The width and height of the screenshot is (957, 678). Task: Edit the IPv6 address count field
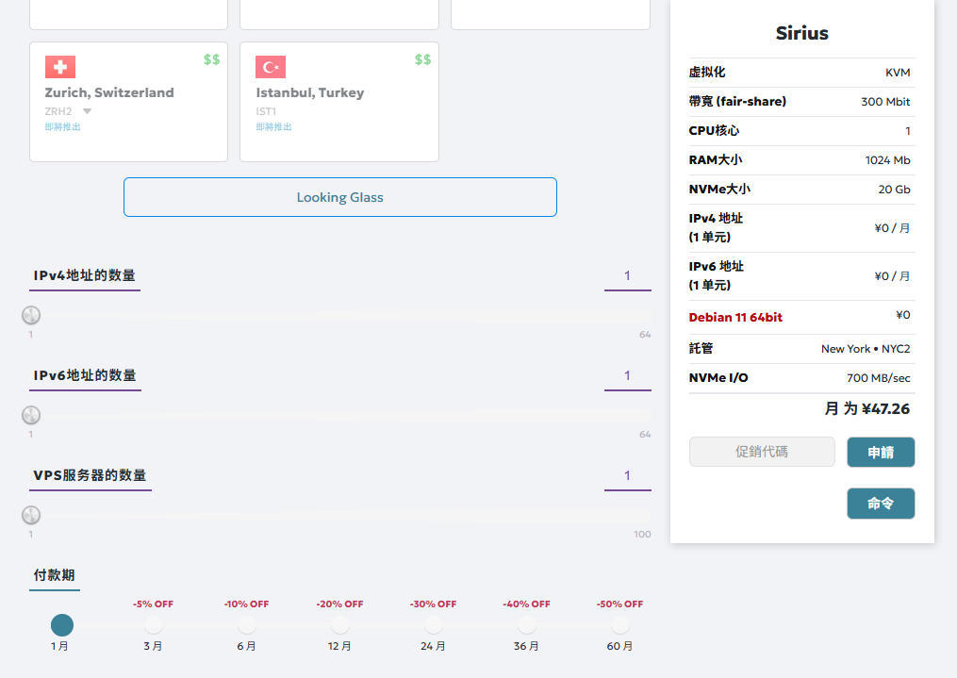point(627,375)
